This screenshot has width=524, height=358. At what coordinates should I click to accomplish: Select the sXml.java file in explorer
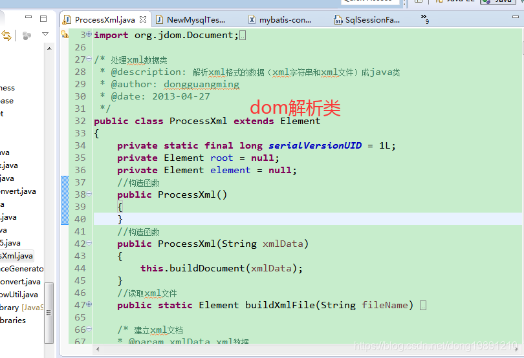click(x=16, y=256)
